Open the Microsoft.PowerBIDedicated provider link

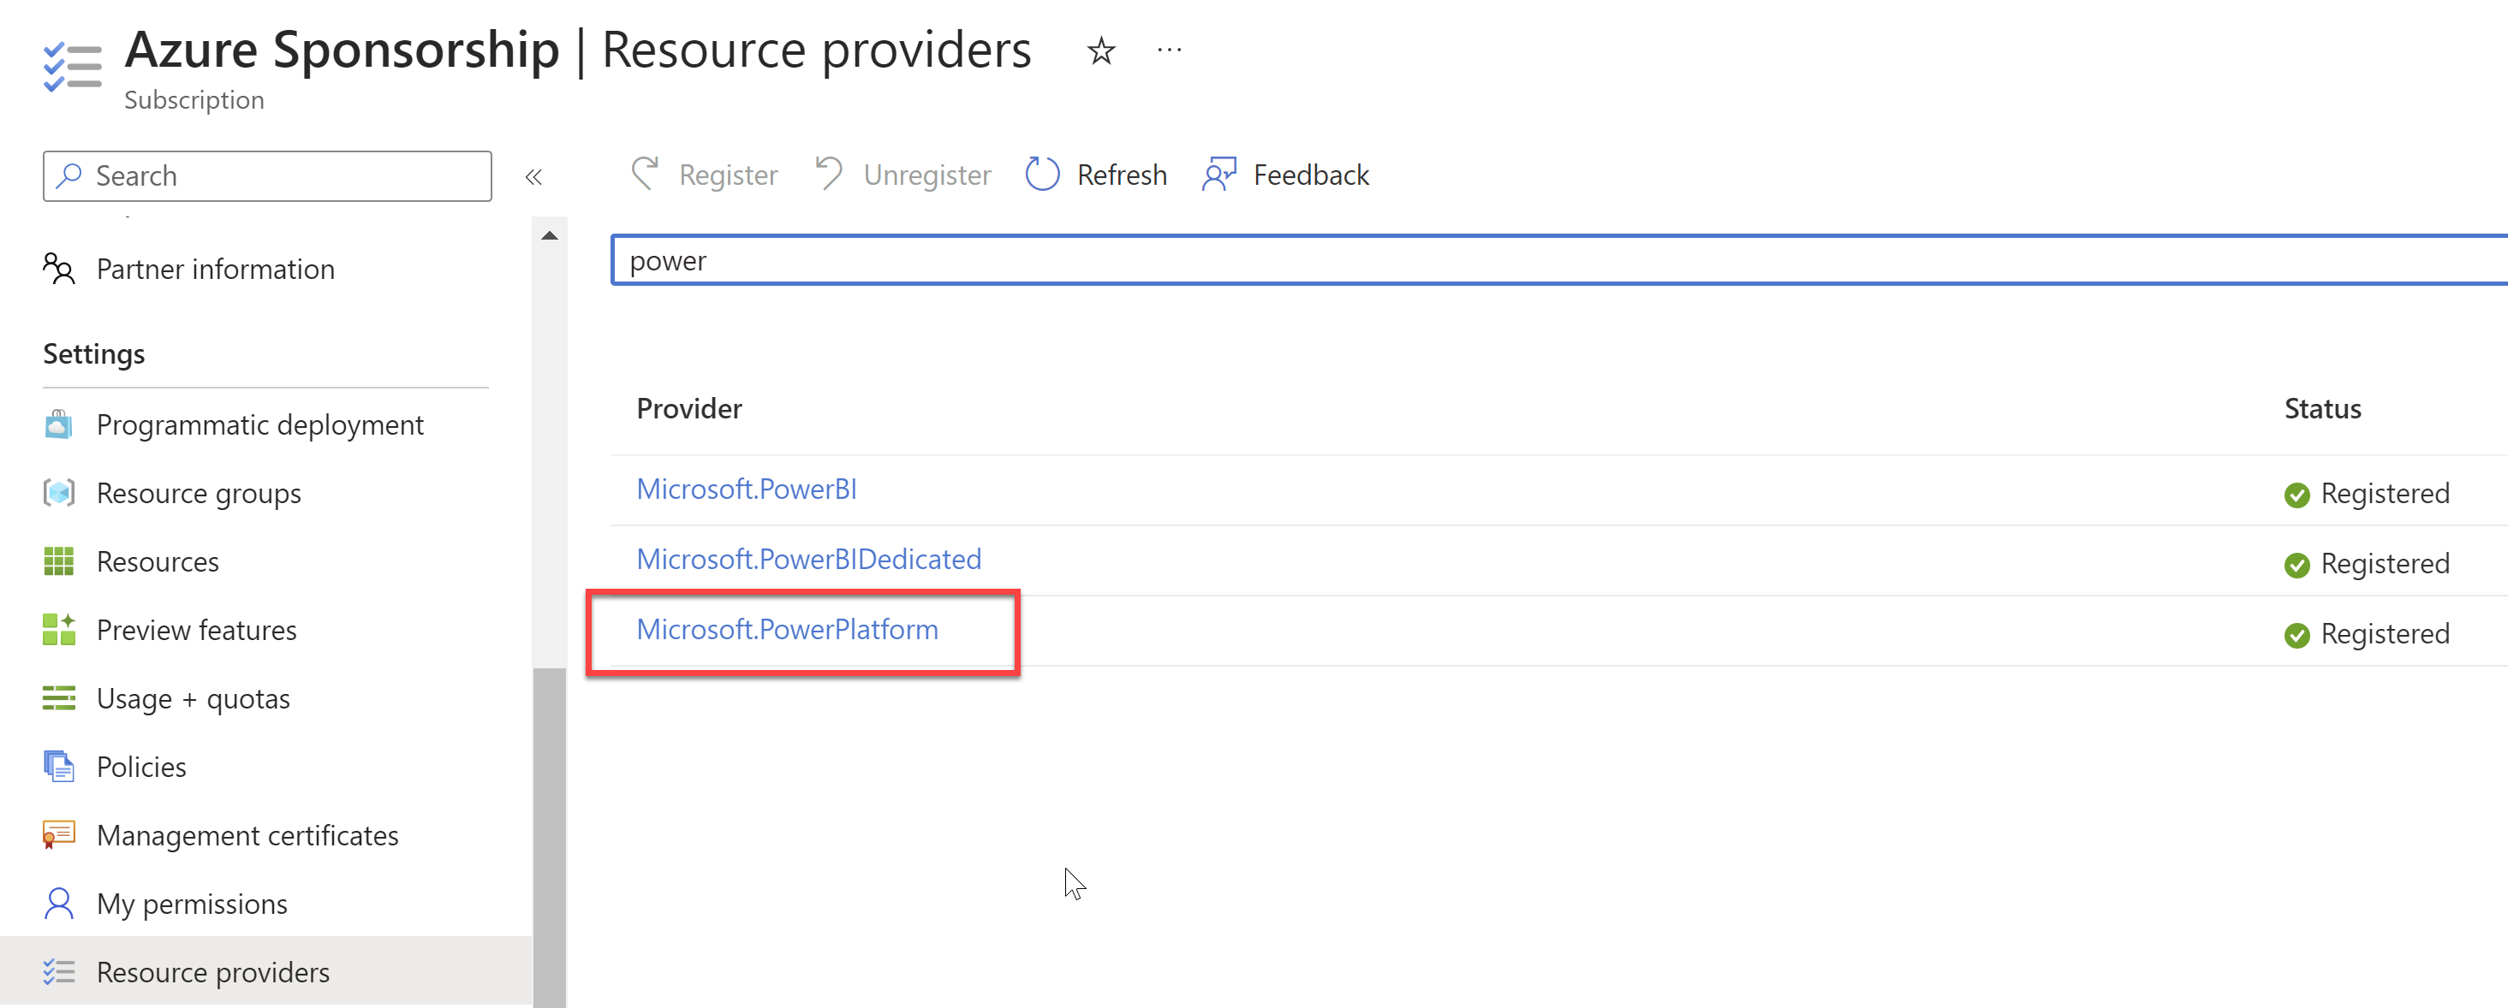click(809, 559)
